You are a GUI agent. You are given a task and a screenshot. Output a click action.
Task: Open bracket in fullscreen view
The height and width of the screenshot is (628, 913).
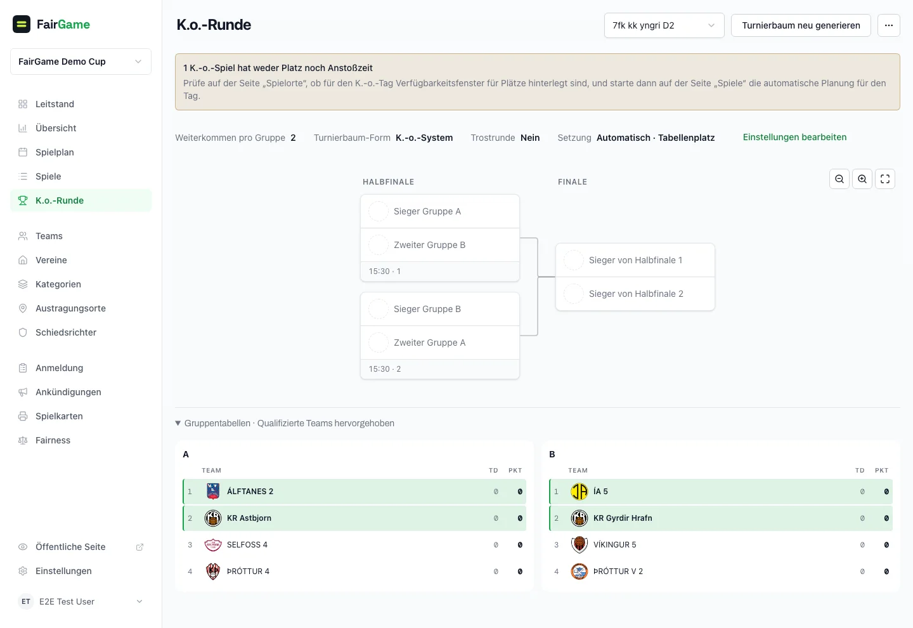pos(885,179)
